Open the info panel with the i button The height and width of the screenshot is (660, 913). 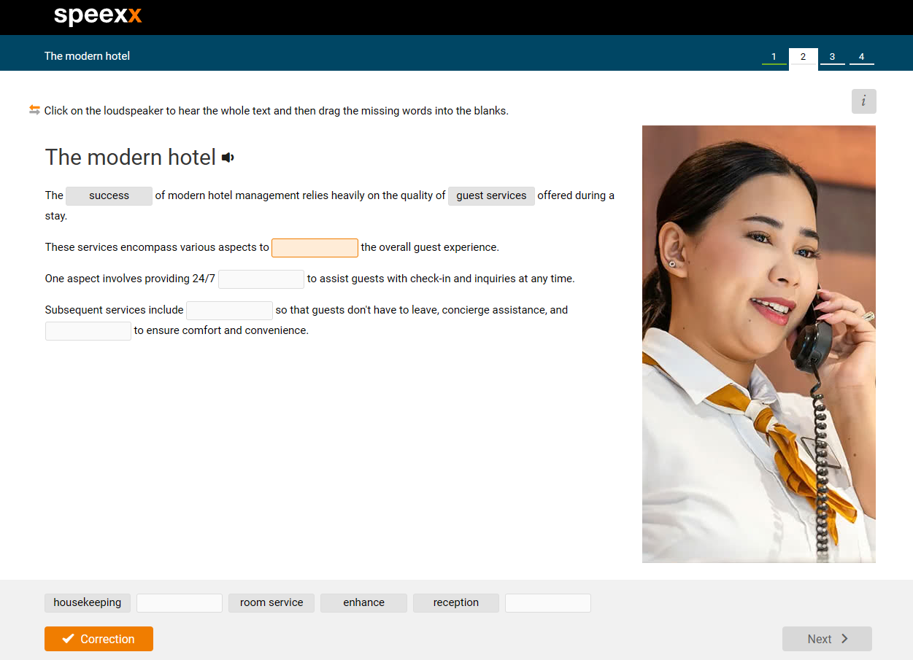coord(863,101)
